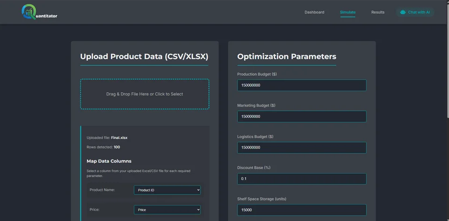Click the Quantitator logo
Image resolution: width=449 pixels, height=221 pixels.
click(x=39, y=12)
